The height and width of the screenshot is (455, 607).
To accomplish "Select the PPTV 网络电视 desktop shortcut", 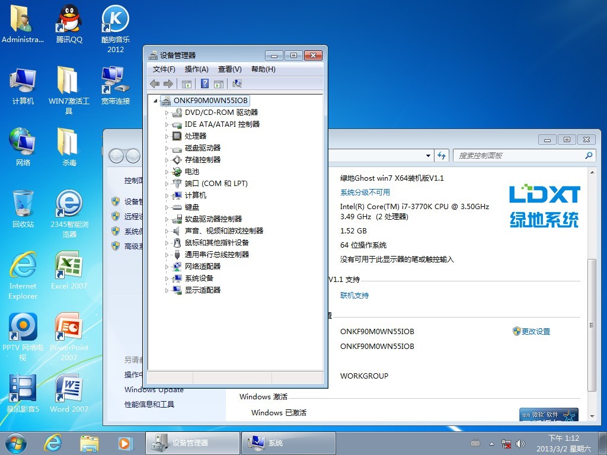I will pyautogui.click(x=23, y=337).
